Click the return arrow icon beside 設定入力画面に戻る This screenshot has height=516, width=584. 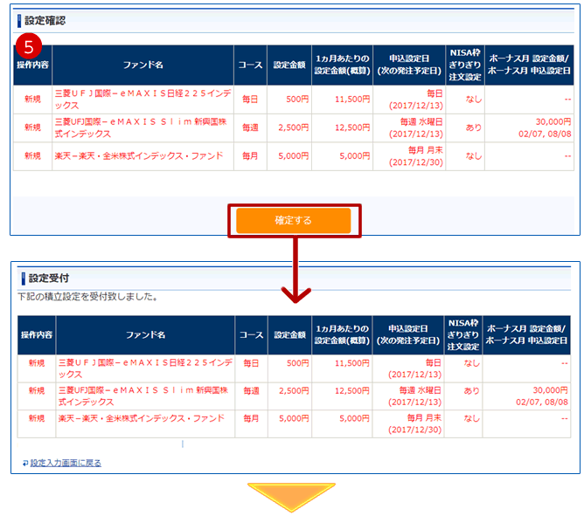[25, 463]
